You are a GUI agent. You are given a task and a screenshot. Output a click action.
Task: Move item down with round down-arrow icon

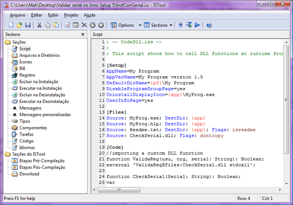point(92,25)
